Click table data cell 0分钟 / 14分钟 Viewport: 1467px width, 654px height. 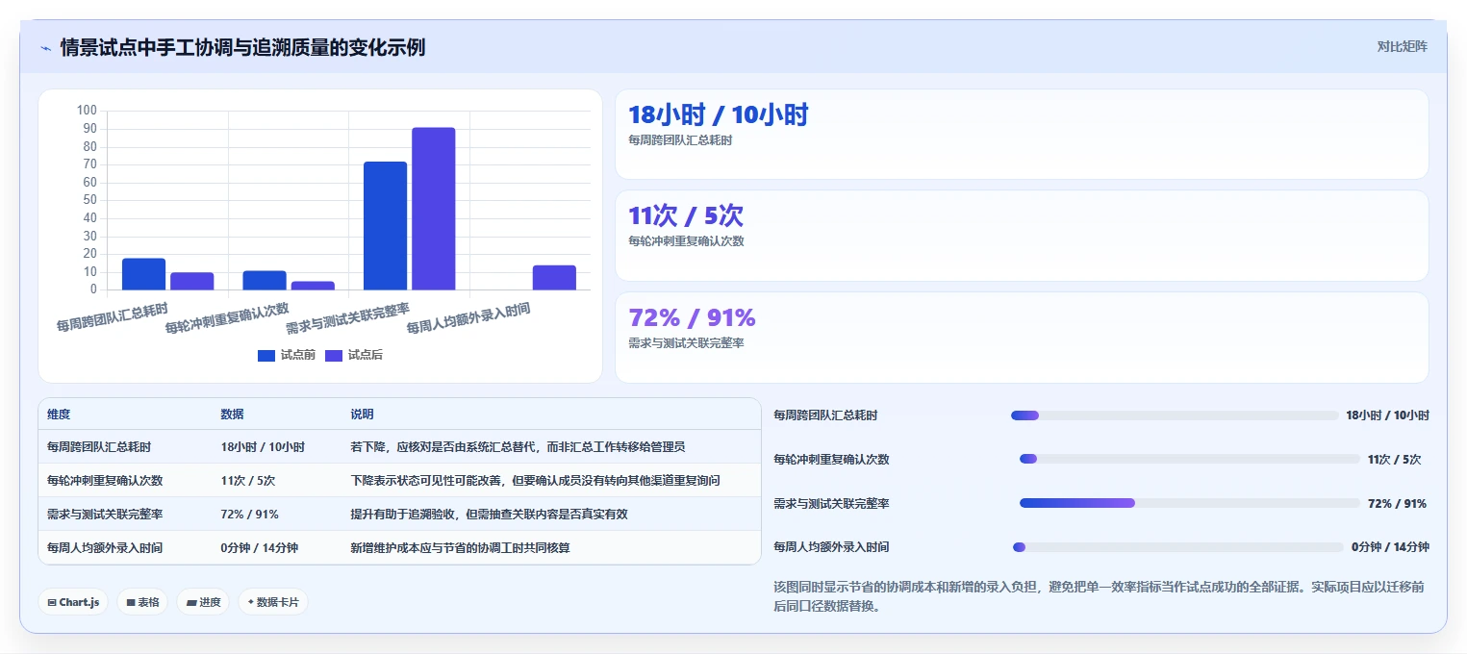tap(259, 548)
